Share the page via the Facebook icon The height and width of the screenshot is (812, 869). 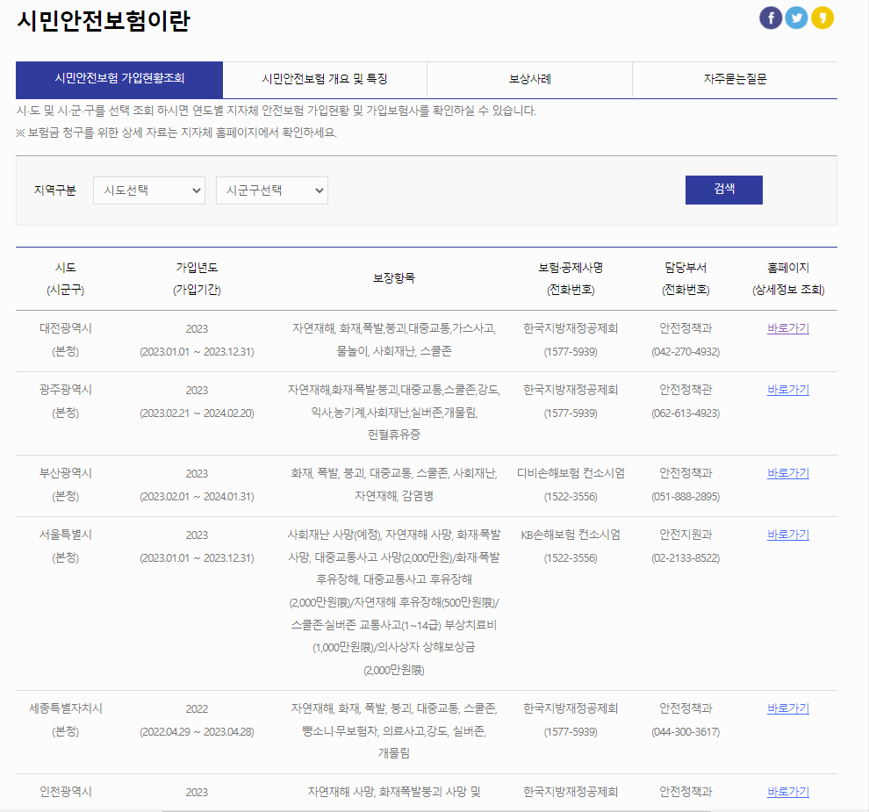[770, 17]
